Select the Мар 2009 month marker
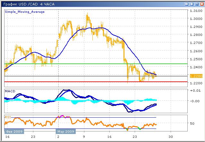 click(x=66, y=131)
